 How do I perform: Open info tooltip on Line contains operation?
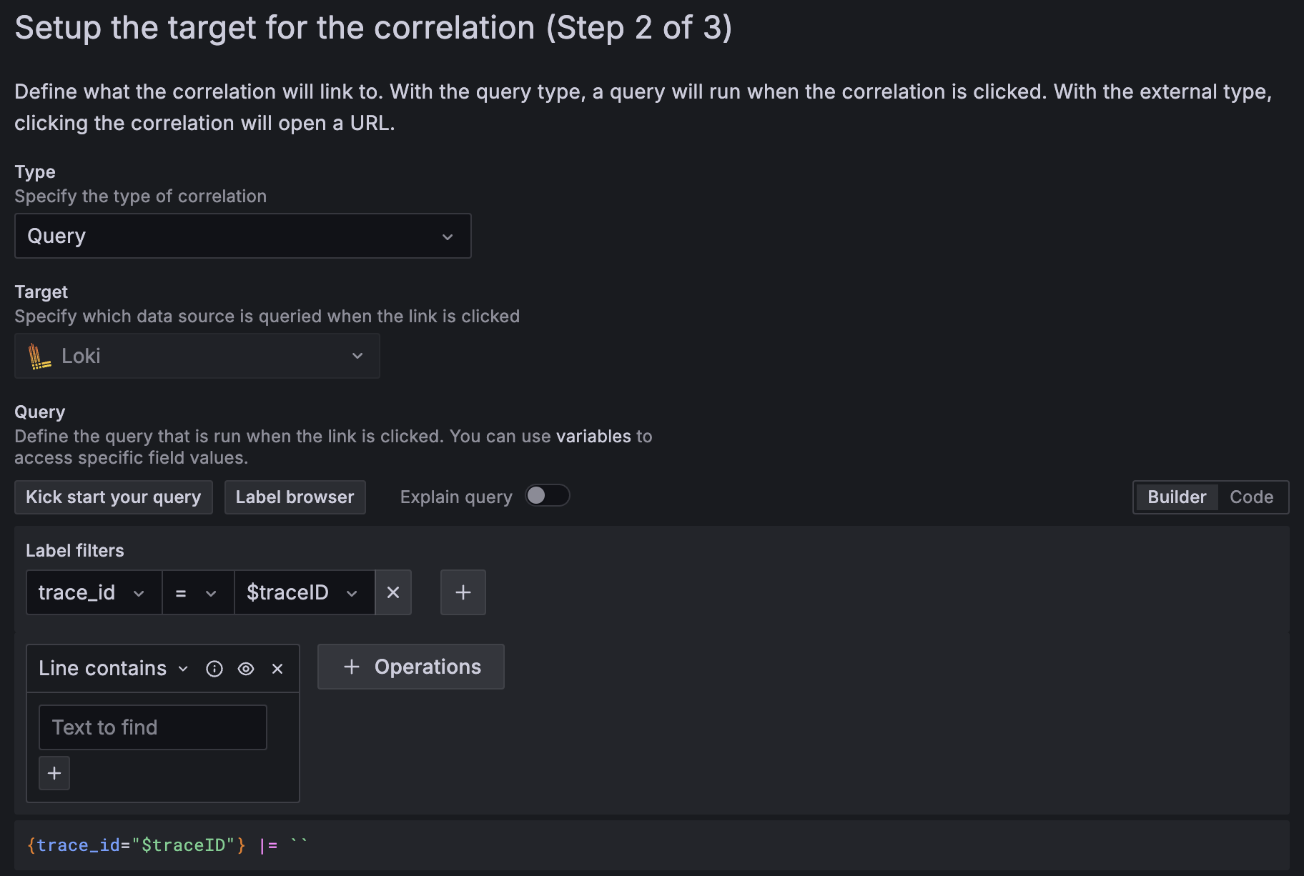click(x=214, y=669)
